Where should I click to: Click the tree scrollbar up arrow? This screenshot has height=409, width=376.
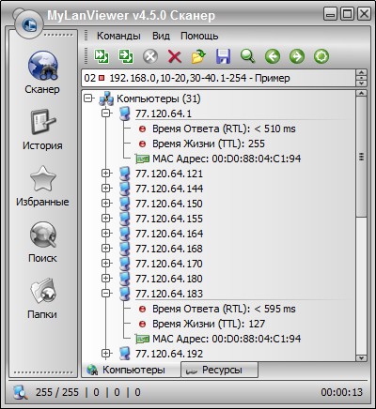361,93
